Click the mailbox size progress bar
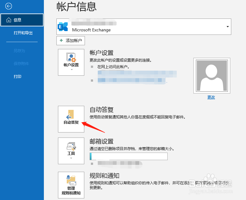Screen dimensions: 246x200 [128, 156]
